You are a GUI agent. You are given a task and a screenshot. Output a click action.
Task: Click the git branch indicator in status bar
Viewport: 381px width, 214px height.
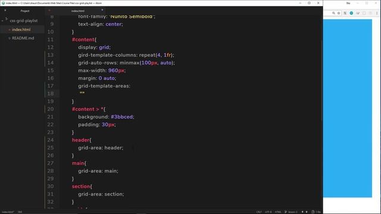pyautogui.click(x=291, y=212)
